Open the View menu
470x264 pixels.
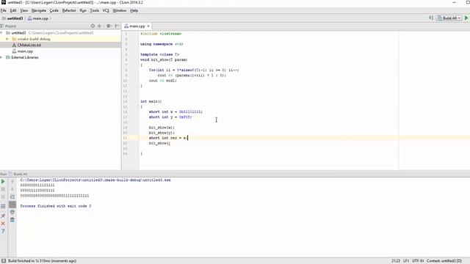pos(24,10)
